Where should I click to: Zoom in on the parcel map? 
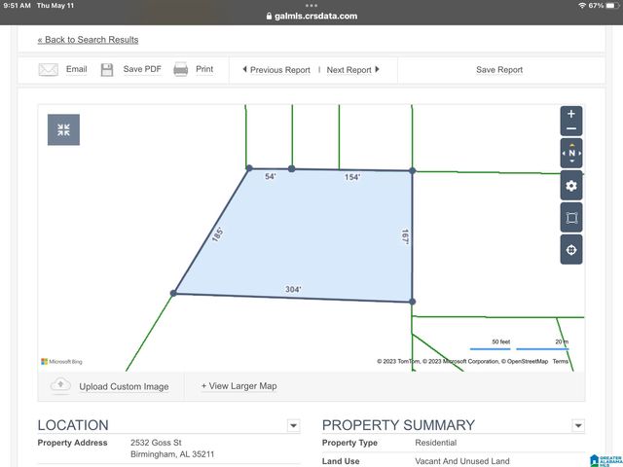[x=571, y=114]
